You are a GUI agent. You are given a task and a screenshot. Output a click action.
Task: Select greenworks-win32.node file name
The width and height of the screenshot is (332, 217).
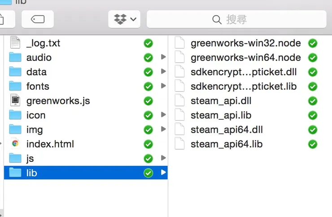coord(245,43)
